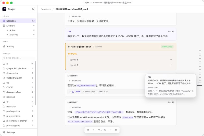
Task: Expand THINKING in the 完成 assistant message
Action: (75, 107)
